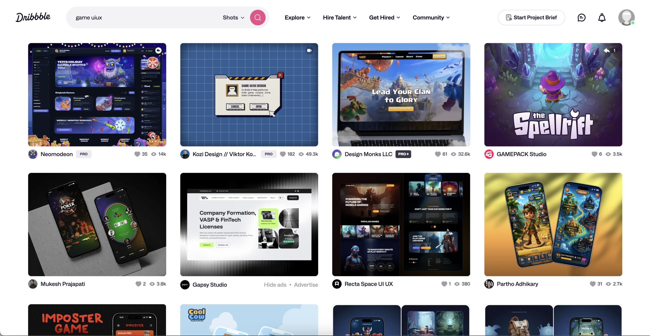Open the notifications bell icon
This screenshot has height=336, width=650.
coord(602,17)
